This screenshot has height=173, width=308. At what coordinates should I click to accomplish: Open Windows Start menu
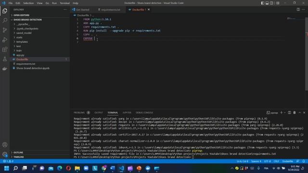point(7,168)
